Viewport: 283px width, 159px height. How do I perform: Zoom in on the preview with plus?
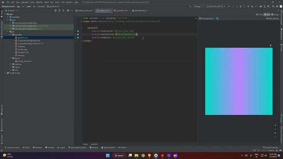[275, 125]
